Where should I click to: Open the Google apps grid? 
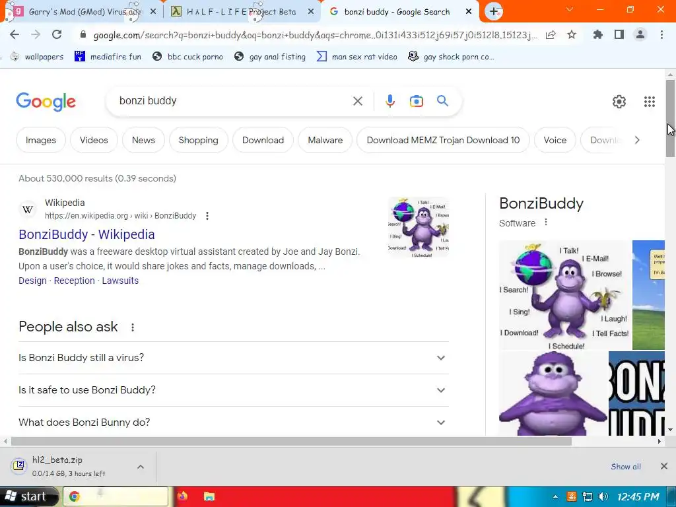[650, 101]
